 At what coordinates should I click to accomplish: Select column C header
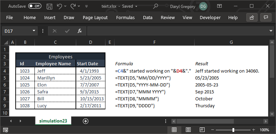55,42
